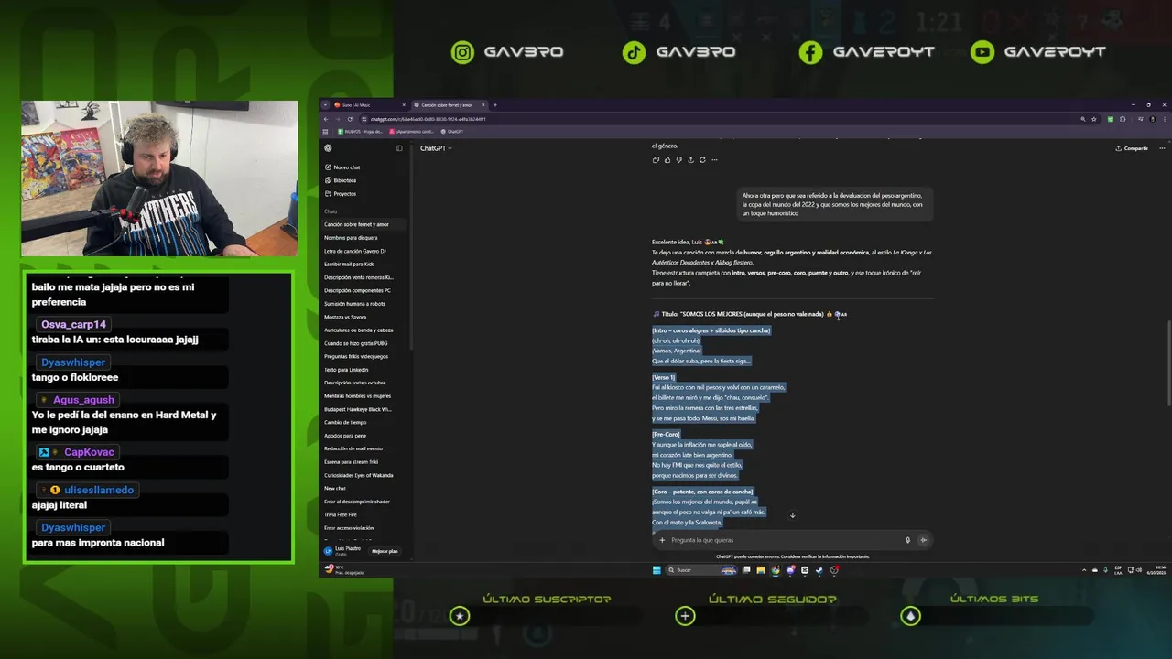Click the browser back arrow
The image size is (1172, 659).
point(326,119)
